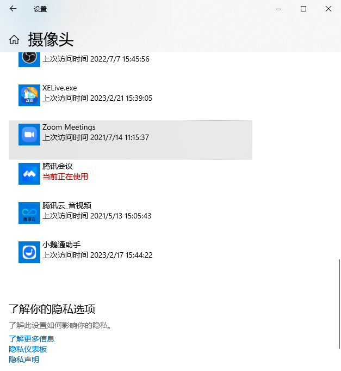The width and height of the screenshot is (341, 371).
Task: Select the XELive.exe entry text
Action: 59,88
